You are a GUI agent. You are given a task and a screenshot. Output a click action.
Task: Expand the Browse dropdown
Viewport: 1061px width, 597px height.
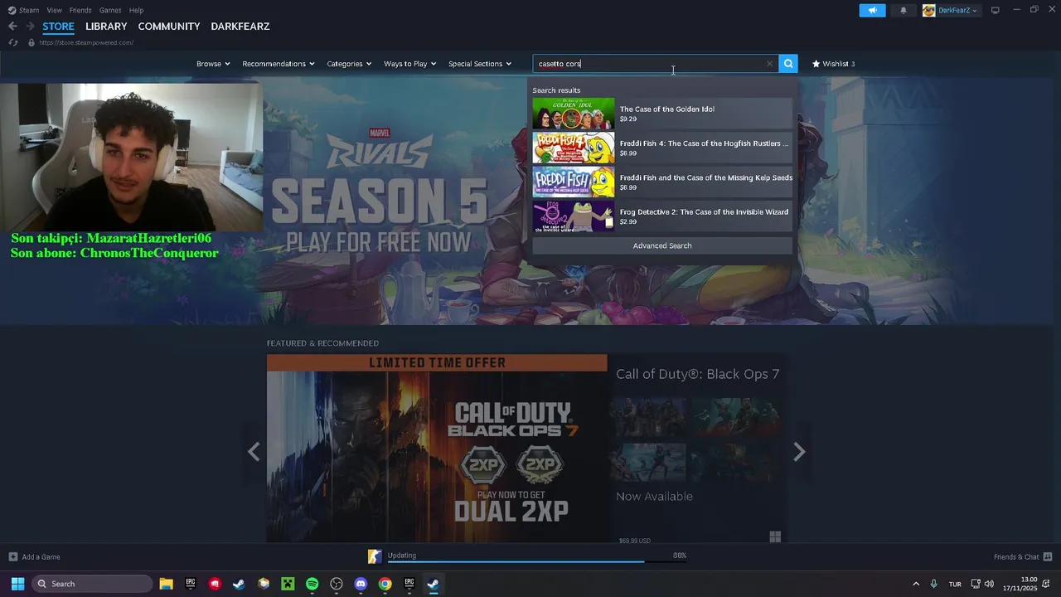[x=213, y=64]
